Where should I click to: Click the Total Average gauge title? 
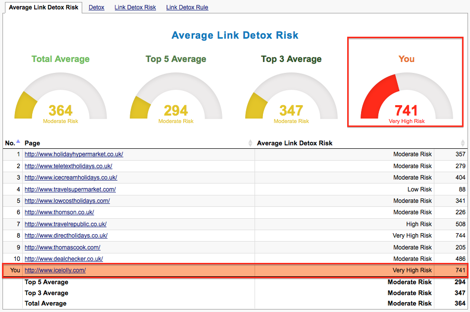60,59
